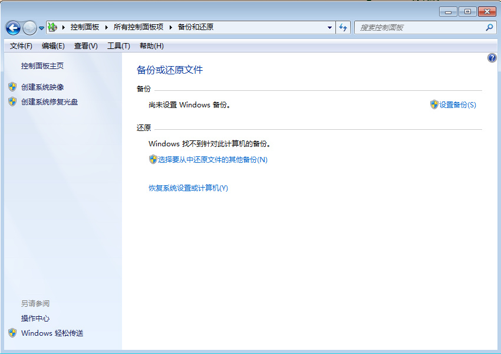
Task: Launch Windows 轻松传送 link
Action: (52, 333)
